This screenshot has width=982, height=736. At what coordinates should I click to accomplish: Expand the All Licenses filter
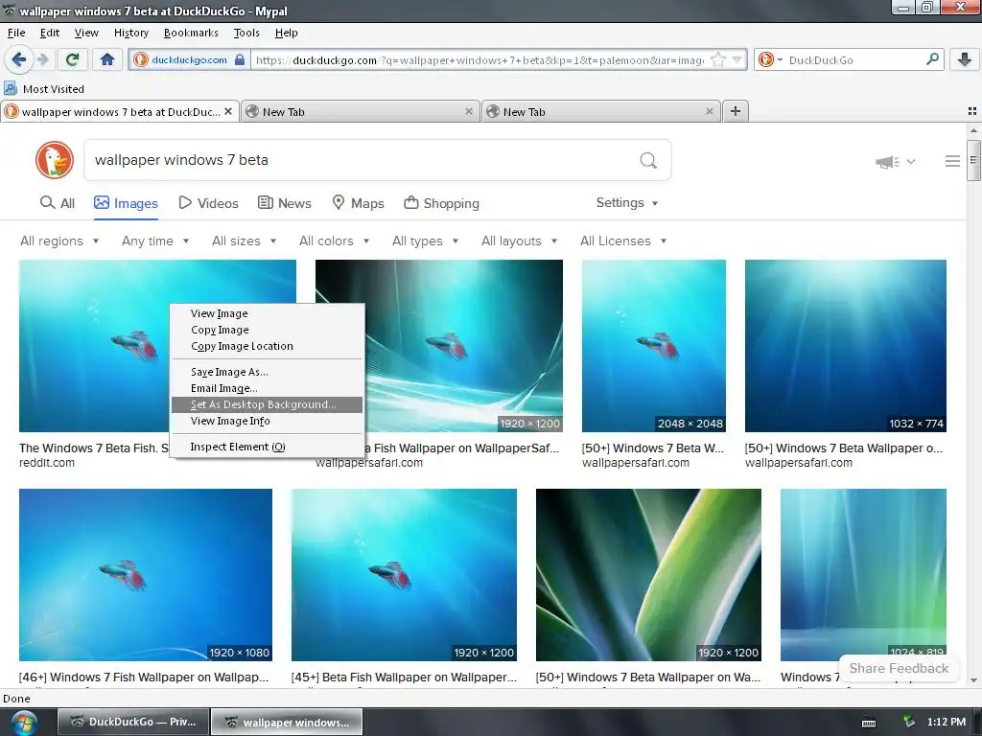(x=623, y=241)
